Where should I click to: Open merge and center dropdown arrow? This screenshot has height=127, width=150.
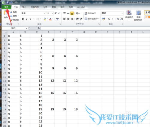click(99, 19)
